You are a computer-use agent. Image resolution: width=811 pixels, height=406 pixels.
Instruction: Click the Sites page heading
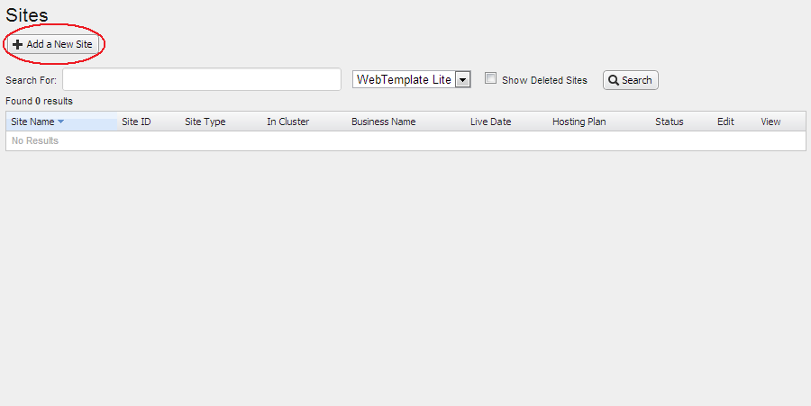(x=27, y=14)
